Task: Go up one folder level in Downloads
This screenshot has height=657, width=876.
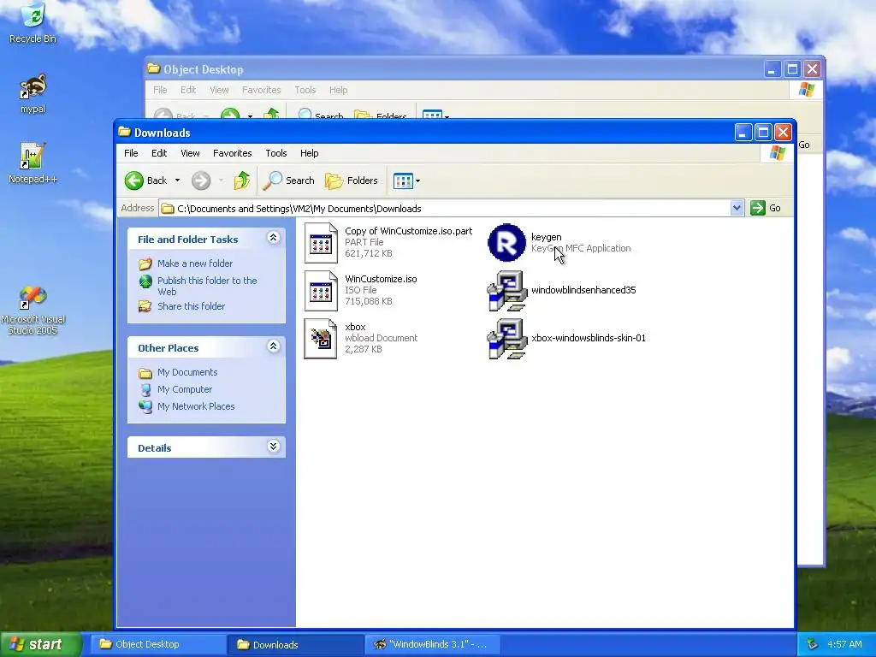Action: click(x=242, y=181)
